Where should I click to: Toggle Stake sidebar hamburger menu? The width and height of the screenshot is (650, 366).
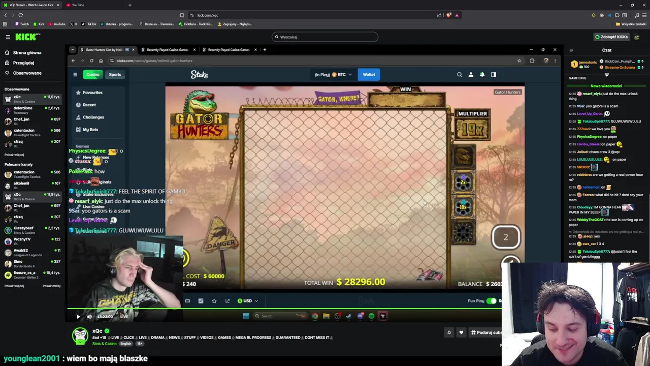75,75
